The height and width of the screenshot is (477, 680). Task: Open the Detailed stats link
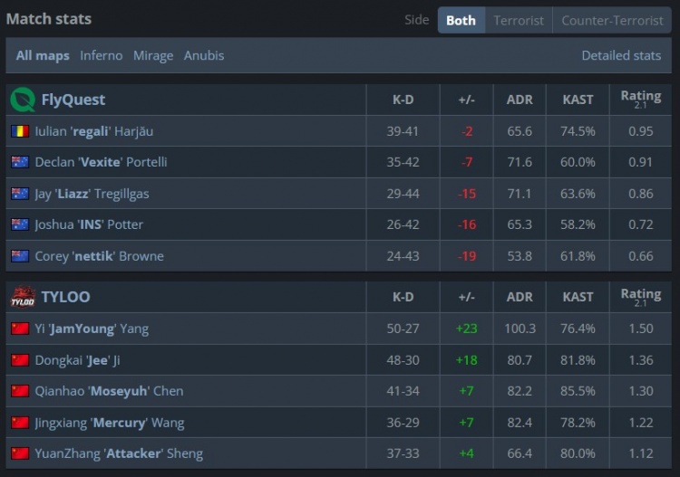click(x=621, y=55)
